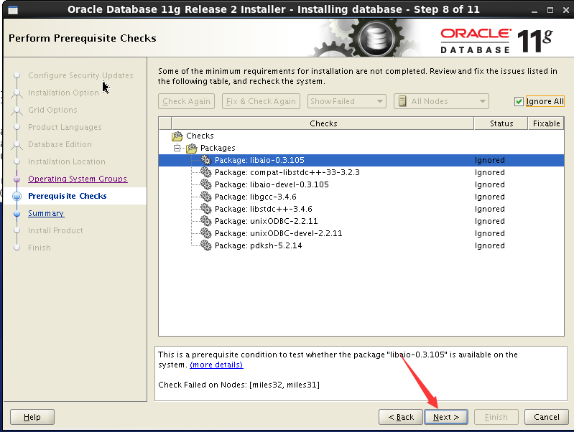Go to Operating System Groups step

tap(78, 179)
